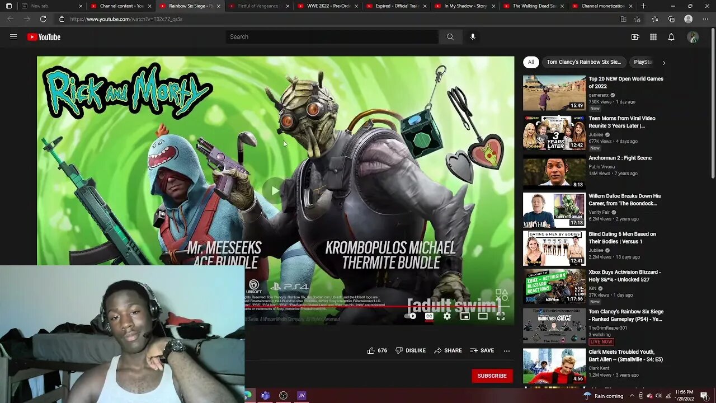Screen dimensions: 716x403
Task: Open Clark Meets Troubled Youth thumbnail
Action: [x=554, y=366]
